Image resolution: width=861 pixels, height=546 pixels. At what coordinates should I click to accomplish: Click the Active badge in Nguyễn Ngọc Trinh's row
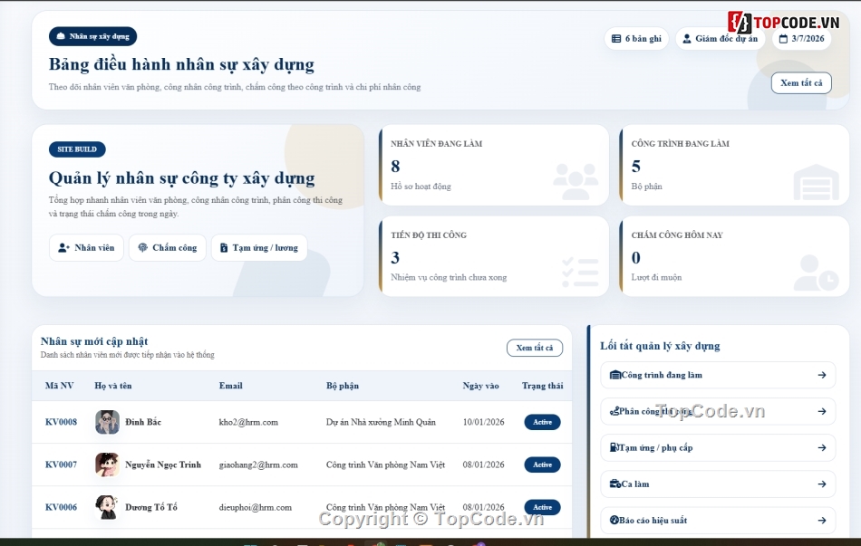(x=543, y=465)
